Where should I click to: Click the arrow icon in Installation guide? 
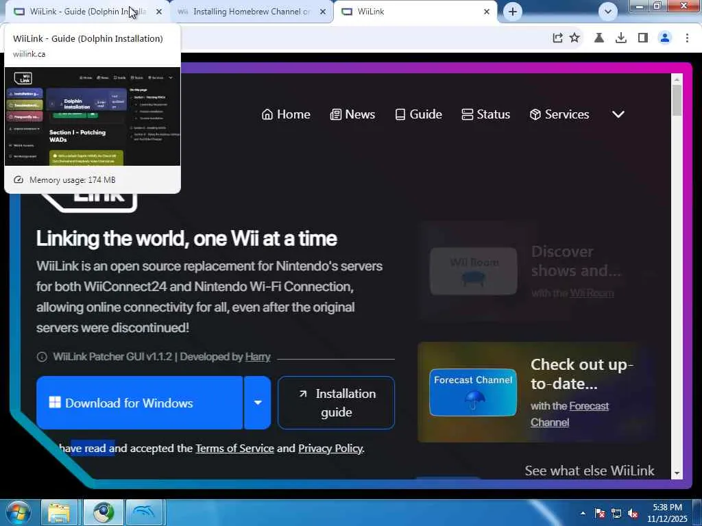(x=303, y=394)
